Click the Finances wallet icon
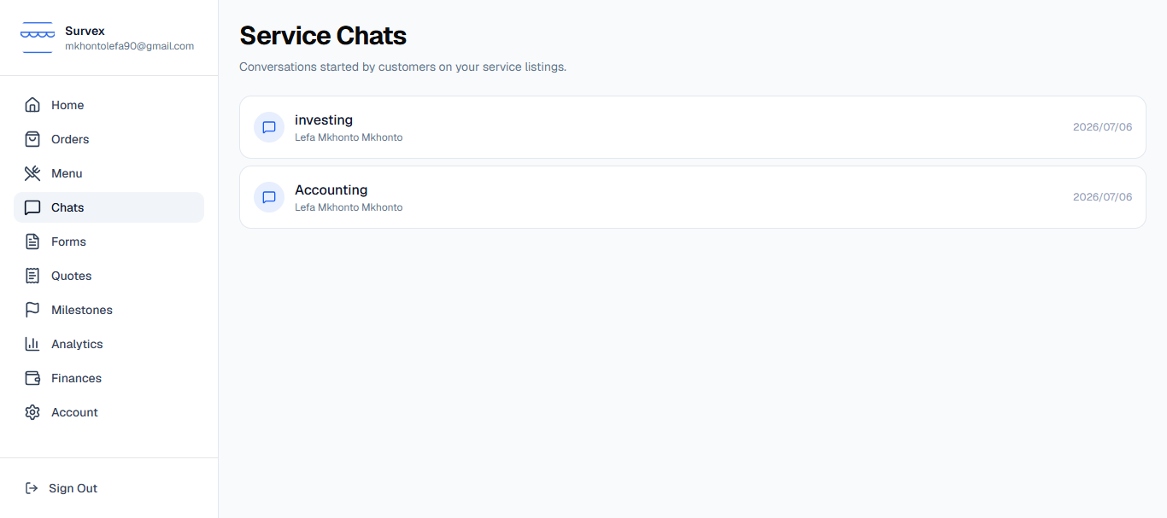The image size is (1167, 518). 32,378
